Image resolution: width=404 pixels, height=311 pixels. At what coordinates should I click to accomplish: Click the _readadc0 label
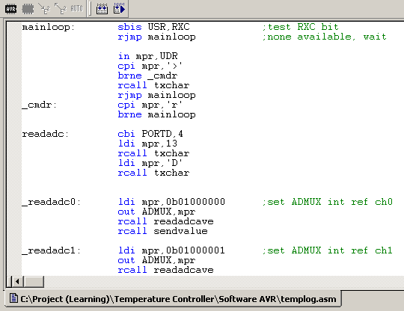(52, 202)
